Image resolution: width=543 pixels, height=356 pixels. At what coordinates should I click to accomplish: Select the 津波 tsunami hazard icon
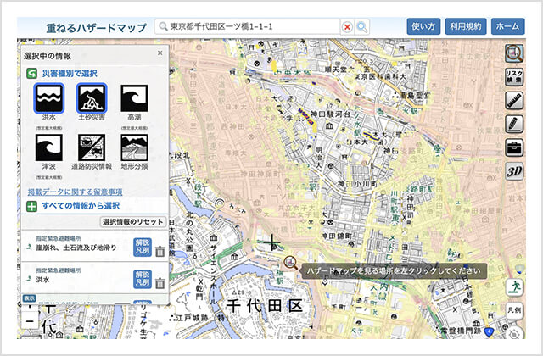click(x=49, y=147)
